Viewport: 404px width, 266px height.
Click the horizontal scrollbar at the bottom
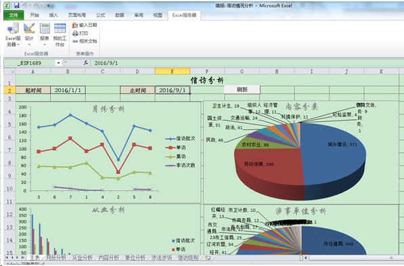(x=353, y=257)
